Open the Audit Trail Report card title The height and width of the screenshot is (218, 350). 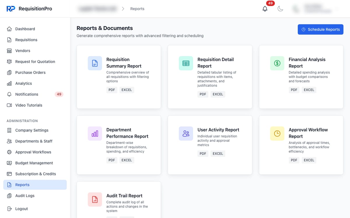pyautogui.click(x=125, y=196)
